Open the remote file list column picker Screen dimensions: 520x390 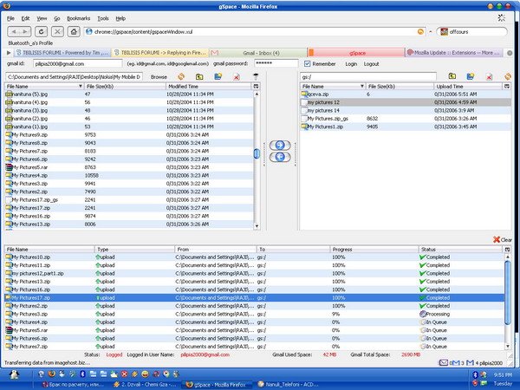tap(508, 87)
